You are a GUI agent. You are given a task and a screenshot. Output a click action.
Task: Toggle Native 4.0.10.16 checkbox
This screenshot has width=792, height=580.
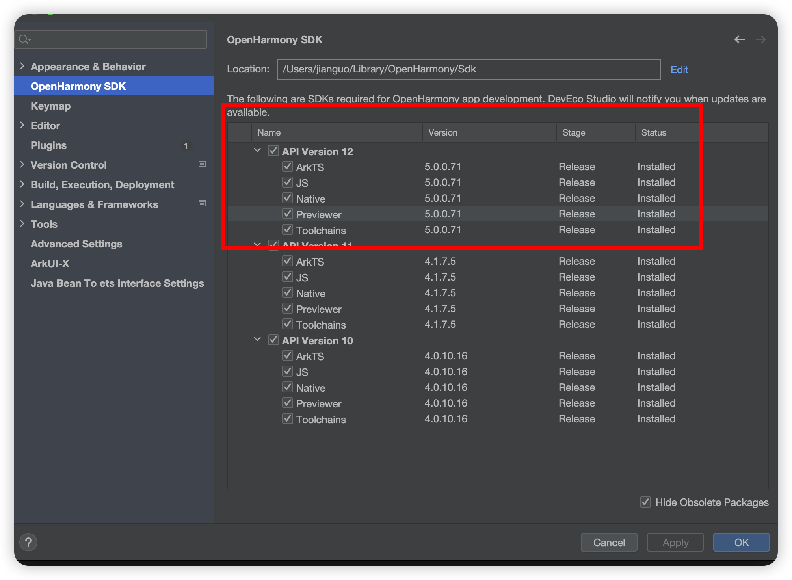(288, 387)
